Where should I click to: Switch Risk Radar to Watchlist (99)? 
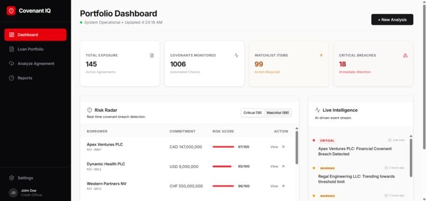(x=277, y=113)
